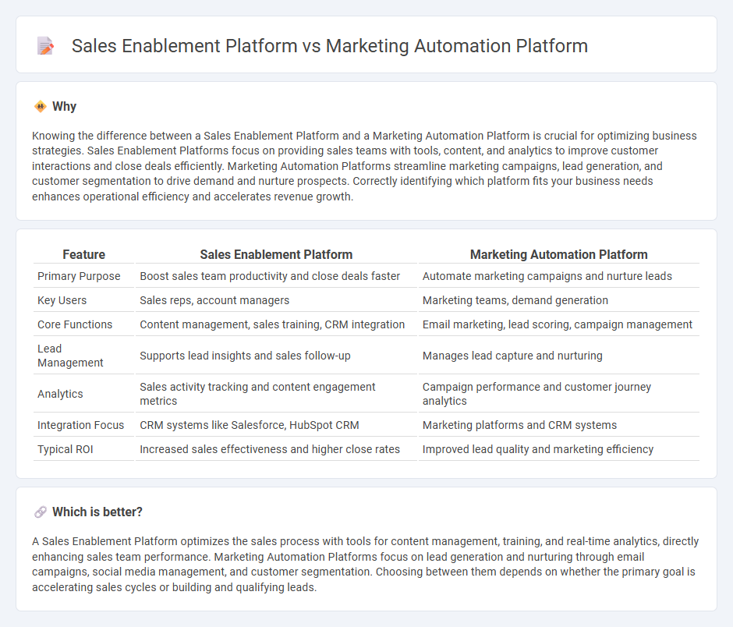Select the page title 'Sales Enablement Platform vs Marketing Automation Platform'
733x627 pixels.
pos(330,46)
